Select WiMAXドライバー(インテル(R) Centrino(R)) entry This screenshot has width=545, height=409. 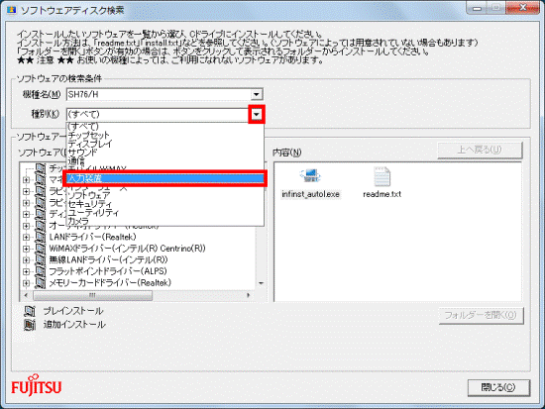tap(127, 249)
